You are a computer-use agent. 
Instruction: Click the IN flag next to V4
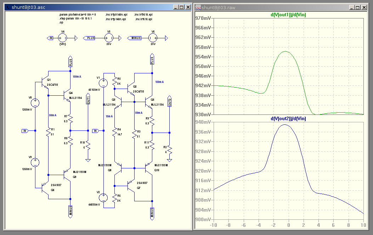click(x=50, y=38)
